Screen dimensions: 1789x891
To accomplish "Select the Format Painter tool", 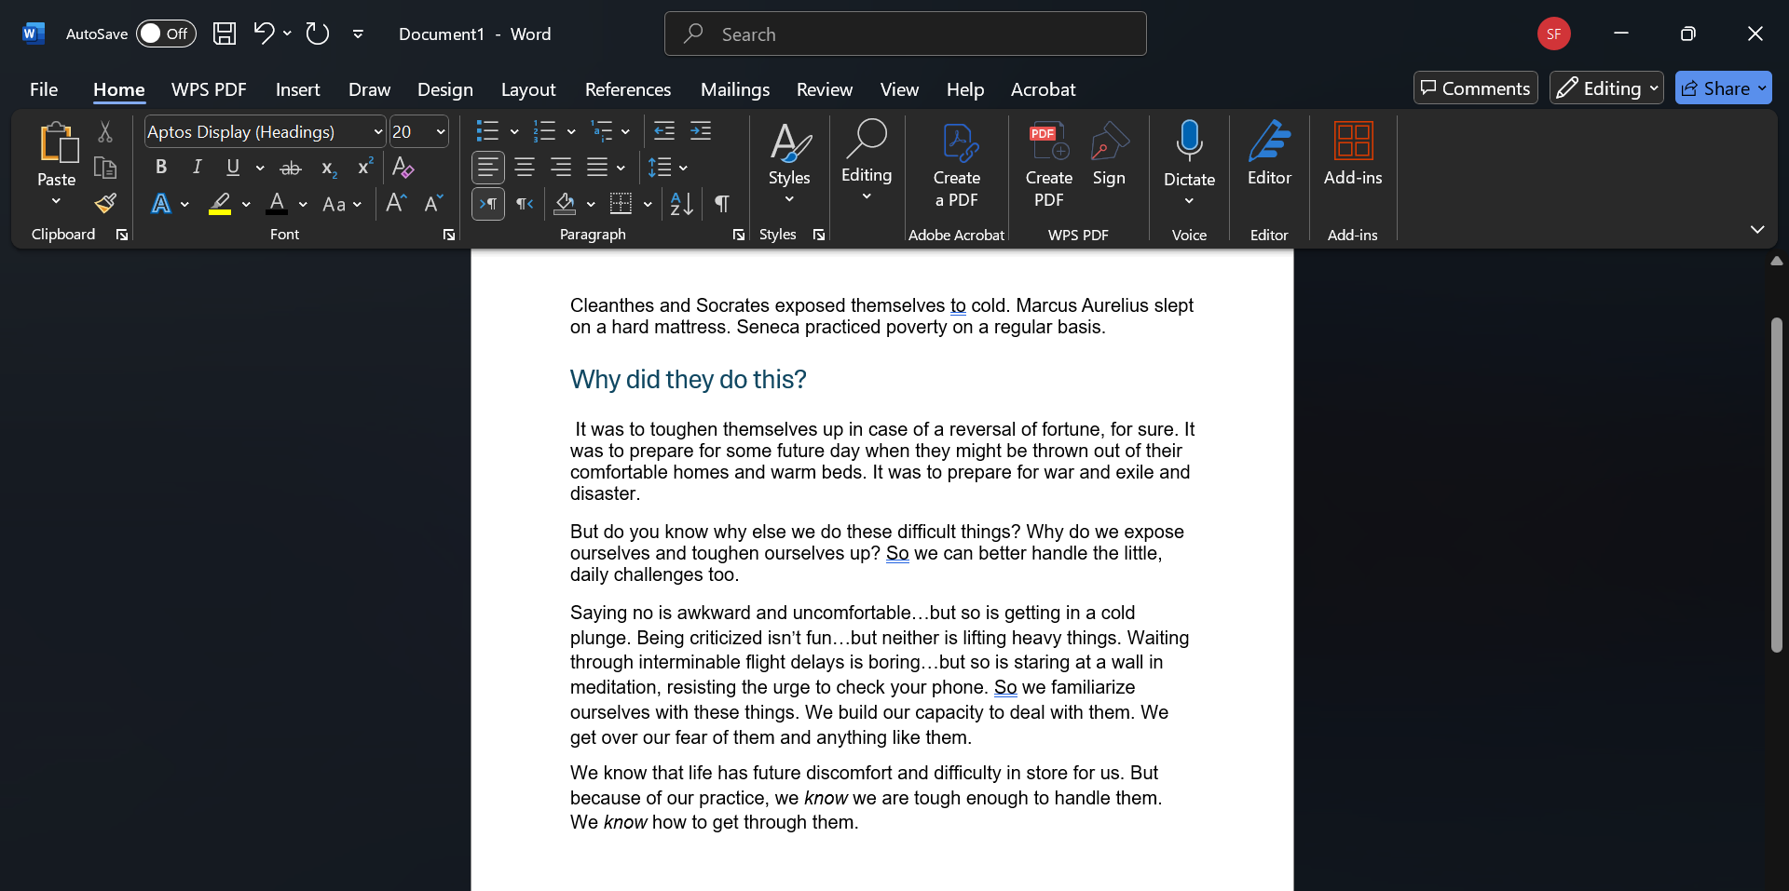I will click(x=105, y=203).
